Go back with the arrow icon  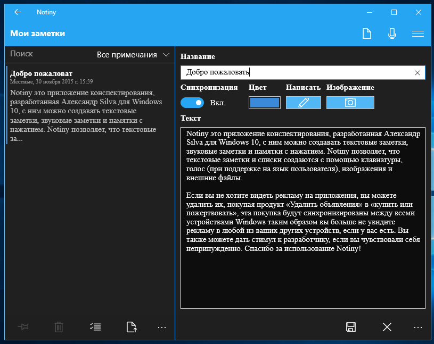(18, 12)
